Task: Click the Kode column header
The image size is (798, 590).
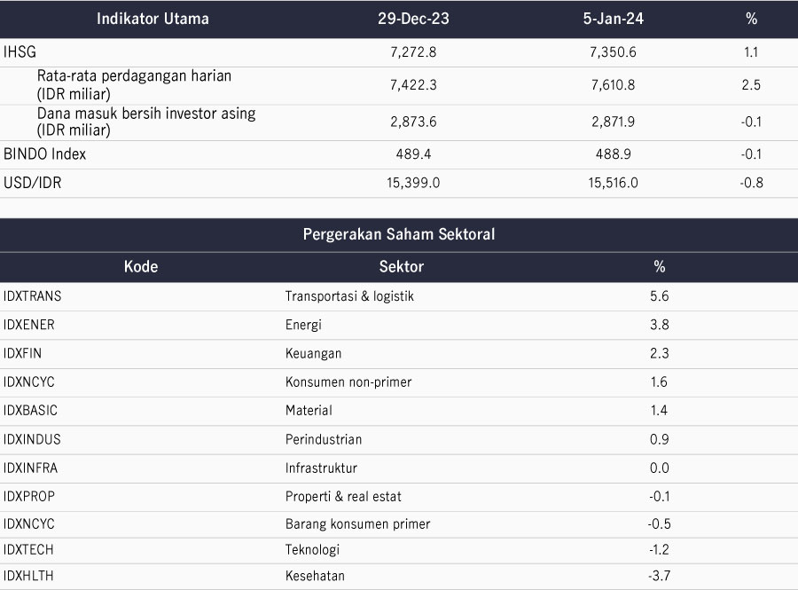Action: coord(141,267)
